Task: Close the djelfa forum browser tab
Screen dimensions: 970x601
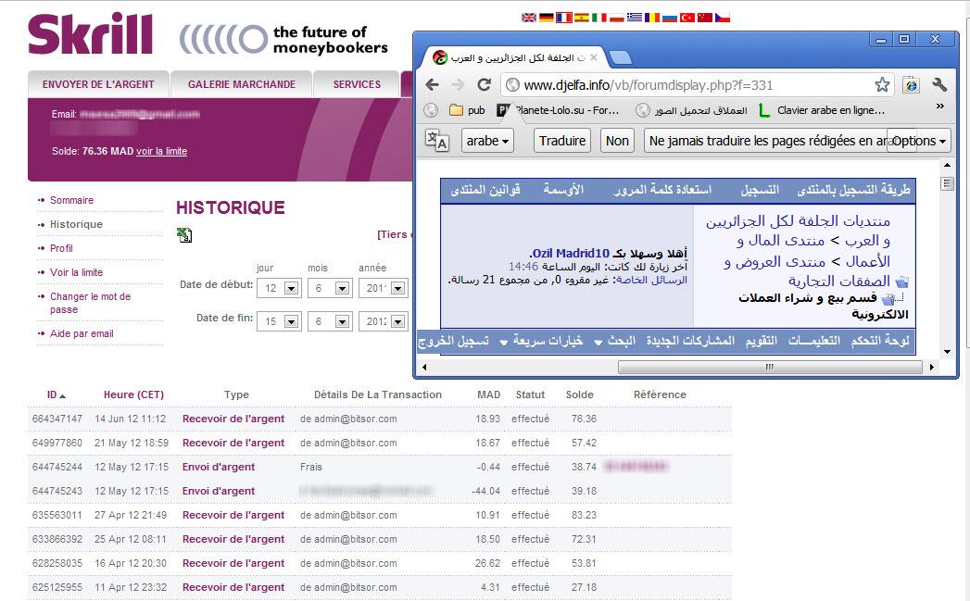Action: [x=594, y=57]
